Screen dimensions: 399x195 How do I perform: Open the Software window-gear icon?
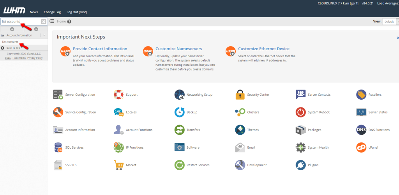[179, 148]
